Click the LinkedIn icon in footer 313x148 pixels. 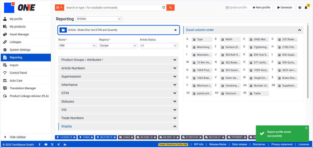65,144
